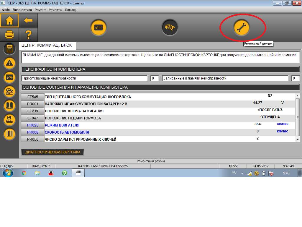The height and width of the screenshot is (227, 302).
Task: Open File Explorer from the taskbar
Action: [37, 173]
